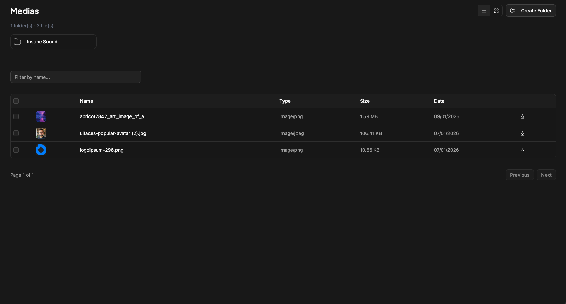This screenshot has height=304, width=566.
Task: Click the Create Folder button
Action: (530, 11)
